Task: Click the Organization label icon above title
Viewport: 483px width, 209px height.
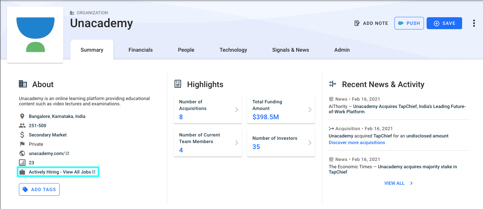Action: [x=72, y=13]
